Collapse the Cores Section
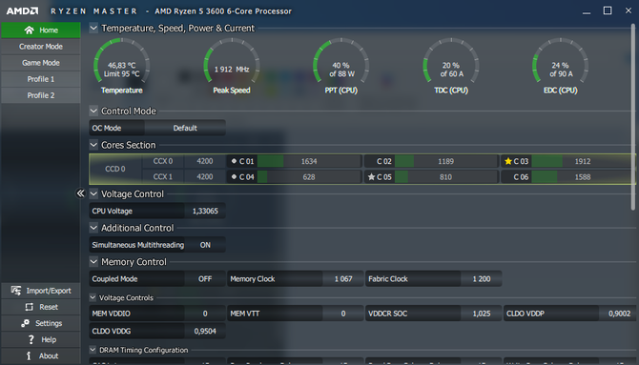This screenshot has width=639, height=365. 93,145
